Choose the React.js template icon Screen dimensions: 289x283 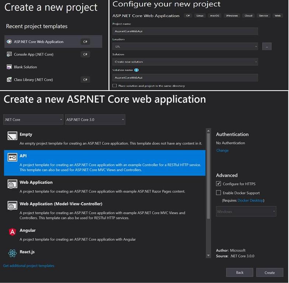pos(13,253)
